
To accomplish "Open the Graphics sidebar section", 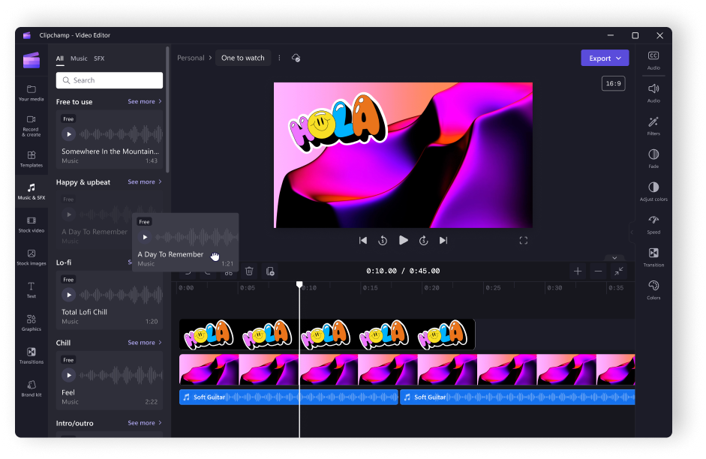I will (x=31, y=323).
